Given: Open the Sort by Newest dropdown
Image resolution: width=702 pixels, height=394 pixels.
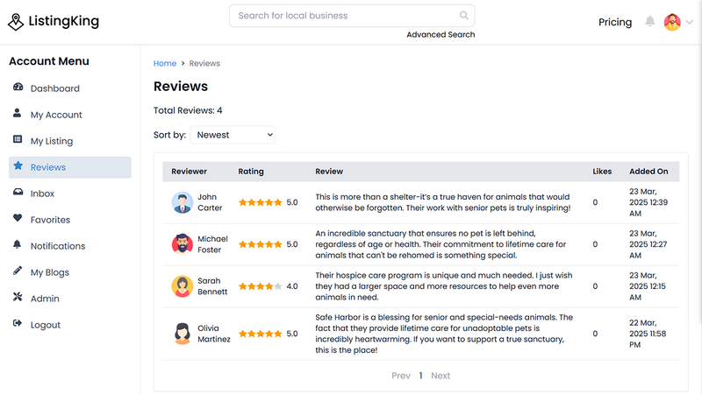Looking at the screenshot, I should 233,135.
